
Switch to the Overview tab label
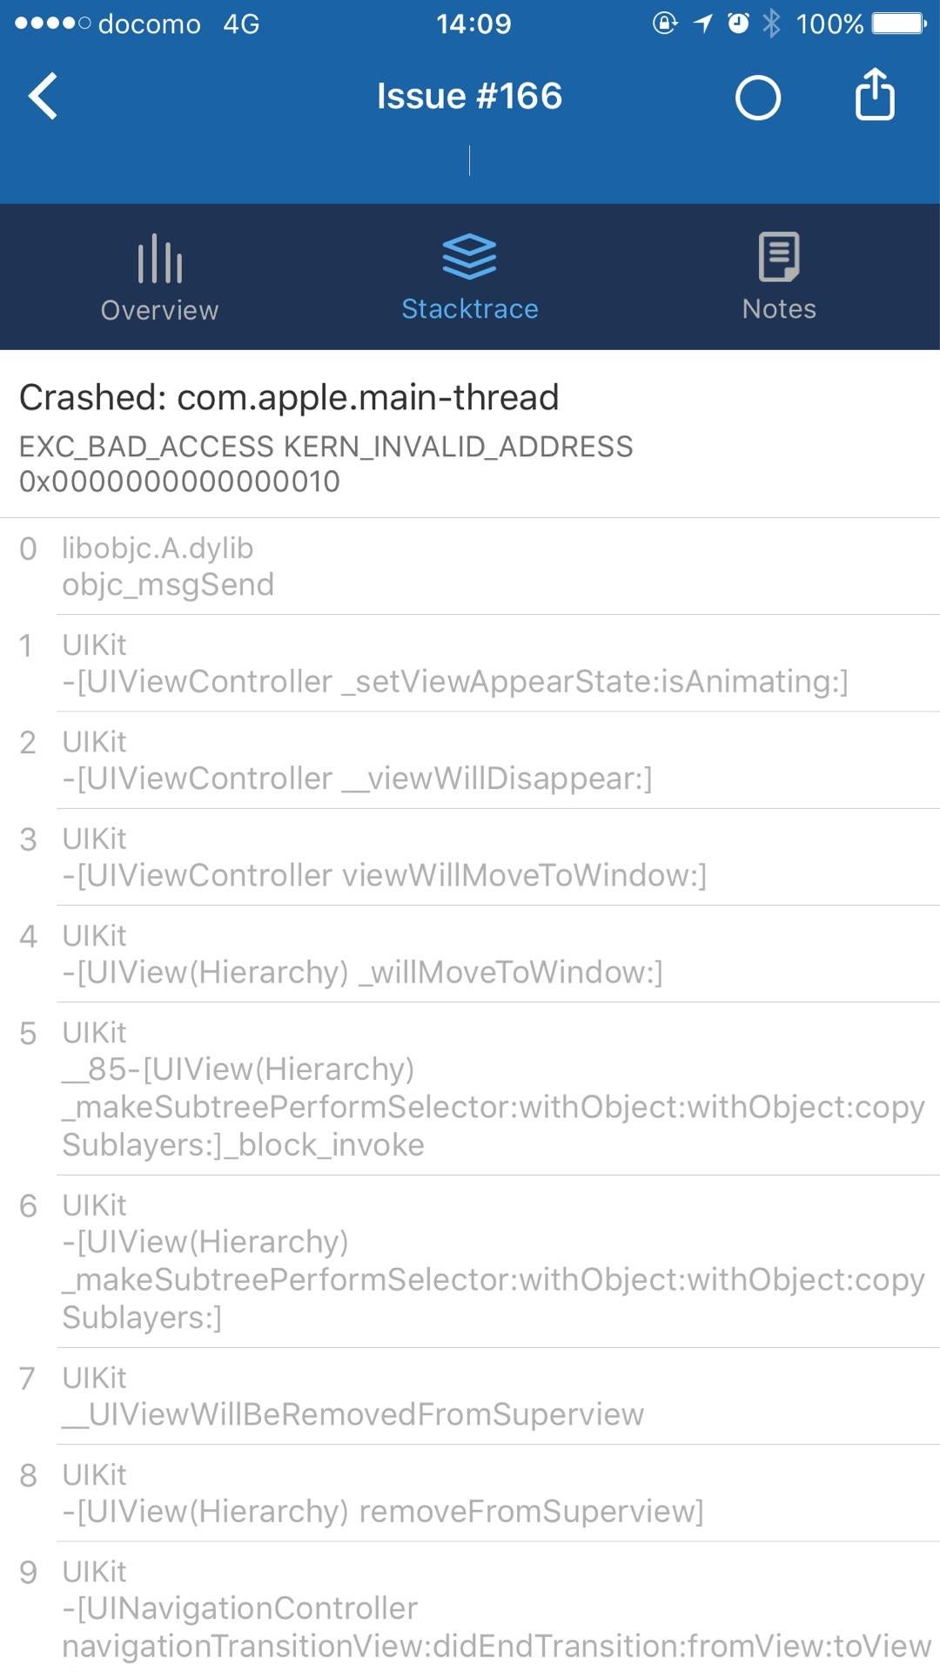(x=159, y=310)
